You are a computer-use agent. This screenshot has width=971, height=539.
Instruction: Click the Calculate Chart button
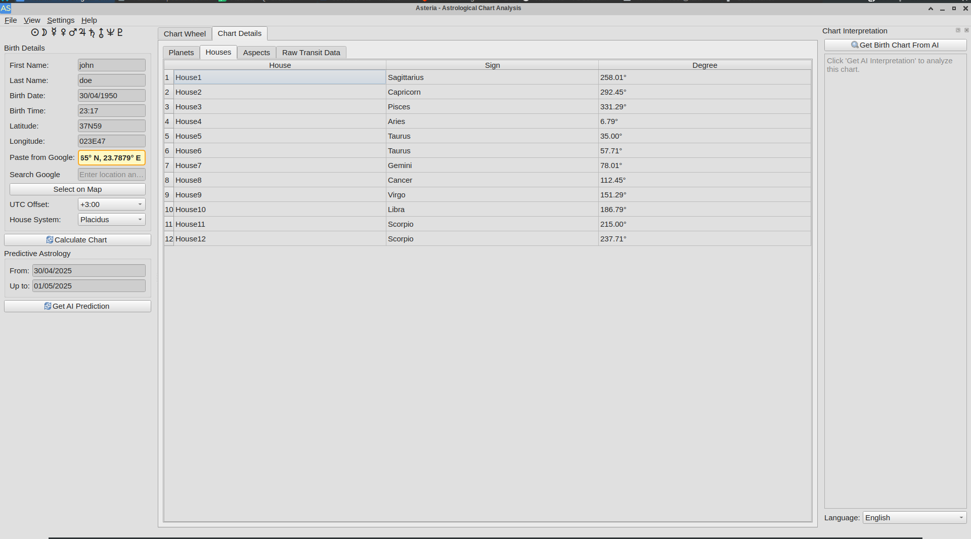tap(77, 240)
